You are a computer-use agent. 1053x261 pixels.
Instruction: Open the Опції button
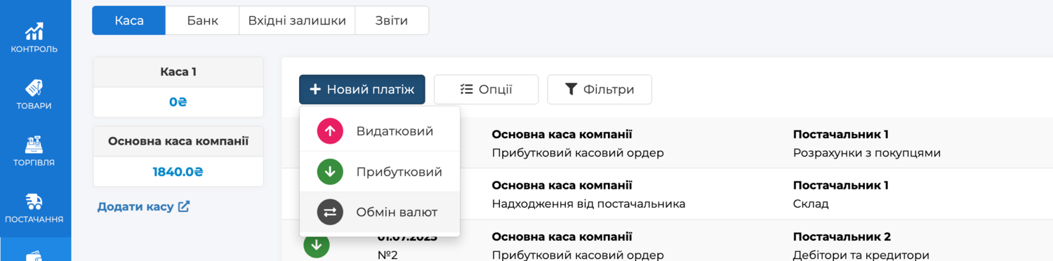tap(486, 90)
